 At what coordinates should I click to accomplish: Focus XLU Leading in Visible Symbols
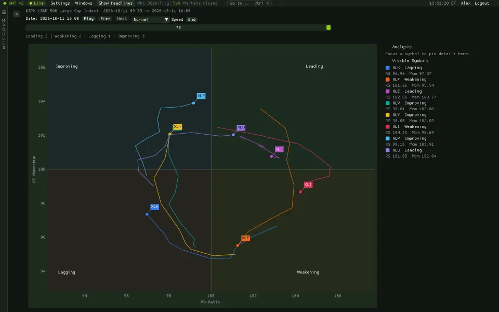(x=407, y=150)
